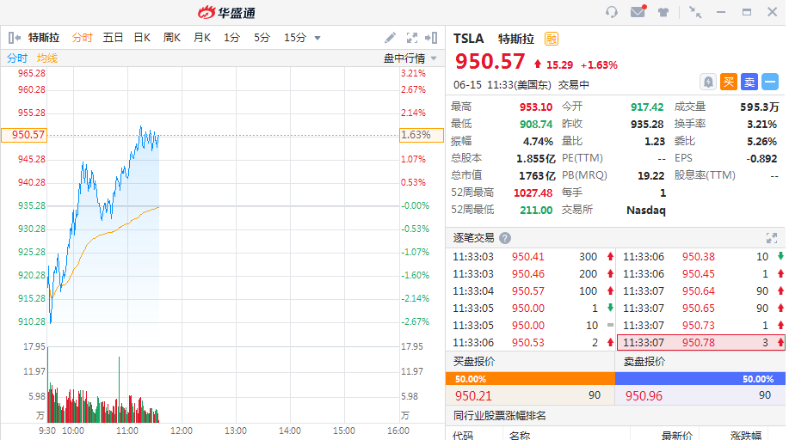
Task: Switch to the 日K chart tab
Action: coord(142,38)
